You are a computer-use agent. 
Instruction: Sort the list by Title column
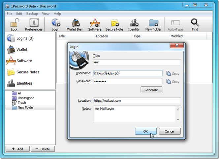[x=76, y=36]
